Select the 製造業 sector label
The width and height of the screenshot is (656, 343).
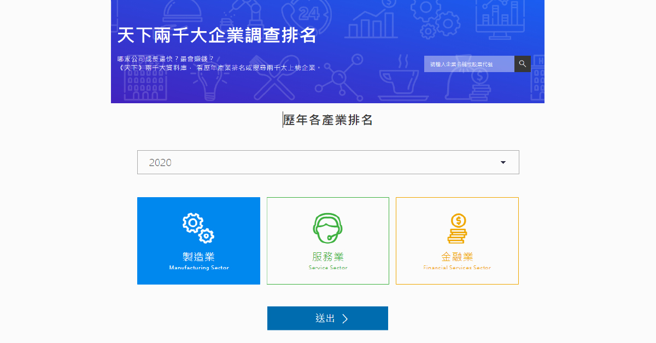coord(198,256)
